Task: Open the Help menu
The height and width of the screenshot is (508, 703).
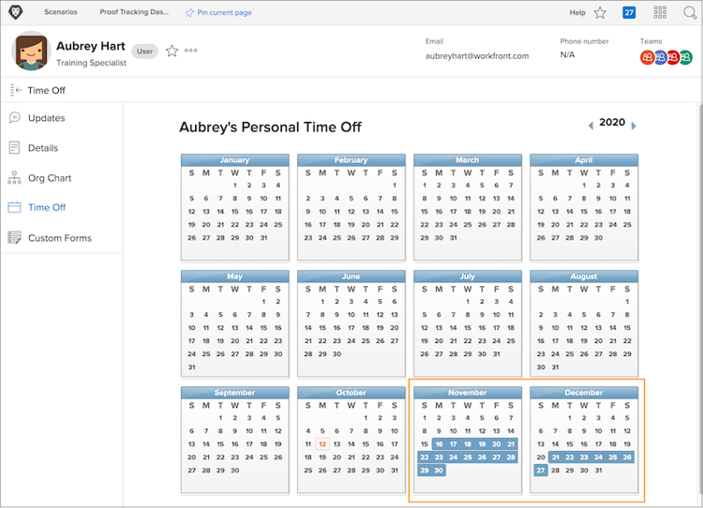Action: coord(577,12)
